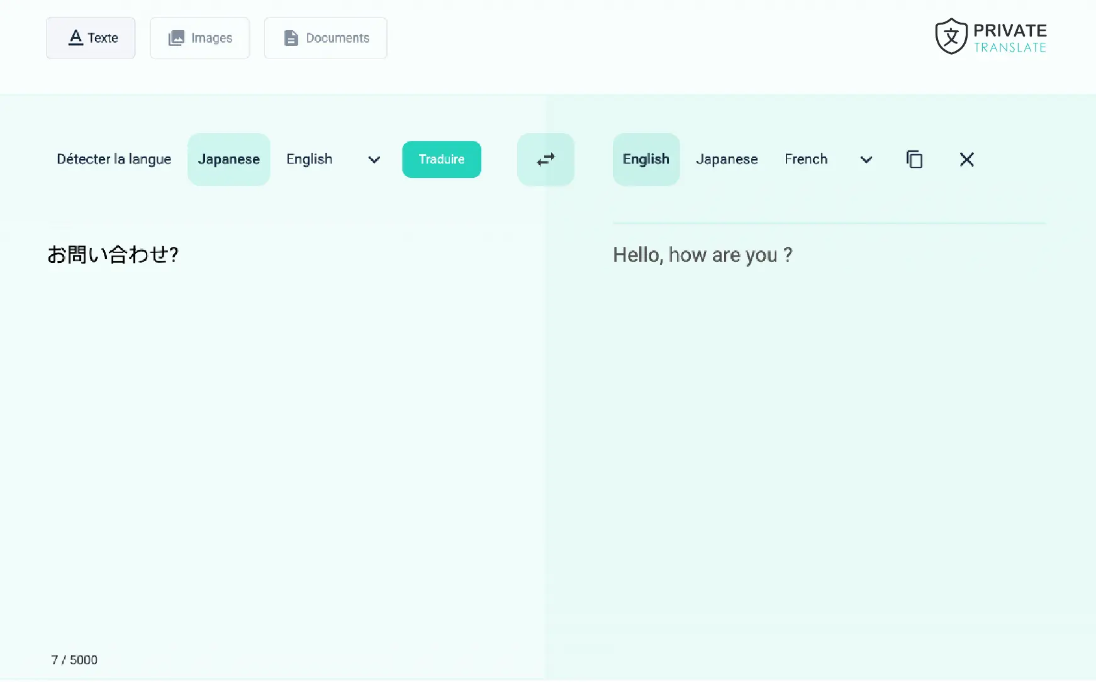Screen dimensions: 1096x682
Task: Click the underlined A icon on Texte button
Action: [75, 38]
